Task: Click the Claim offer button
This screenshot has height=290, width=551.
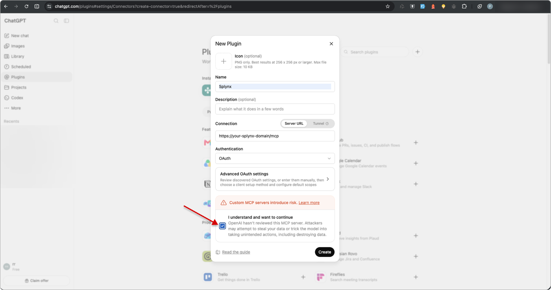Action: [37, 281]
